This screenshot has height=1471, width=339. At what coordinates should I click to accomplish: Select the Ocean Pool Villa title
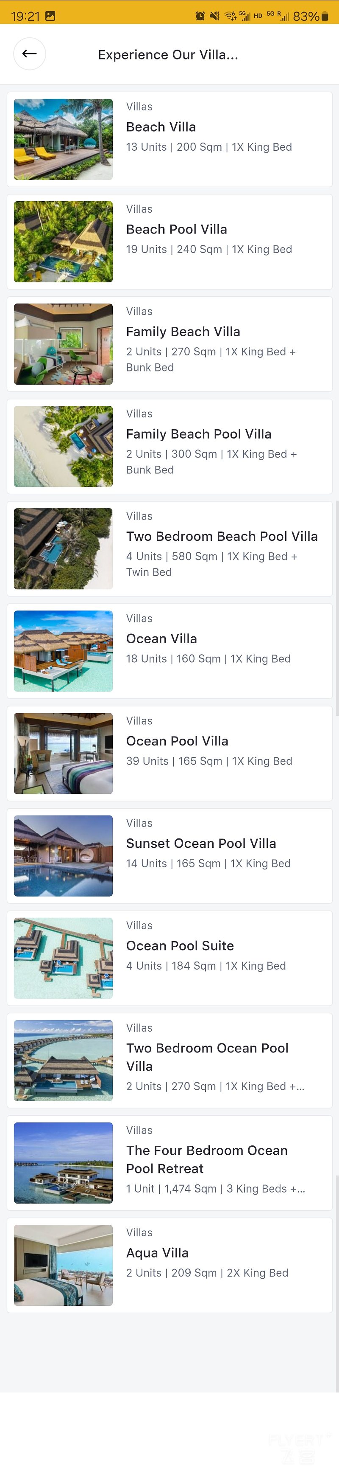tap(177, 741)
